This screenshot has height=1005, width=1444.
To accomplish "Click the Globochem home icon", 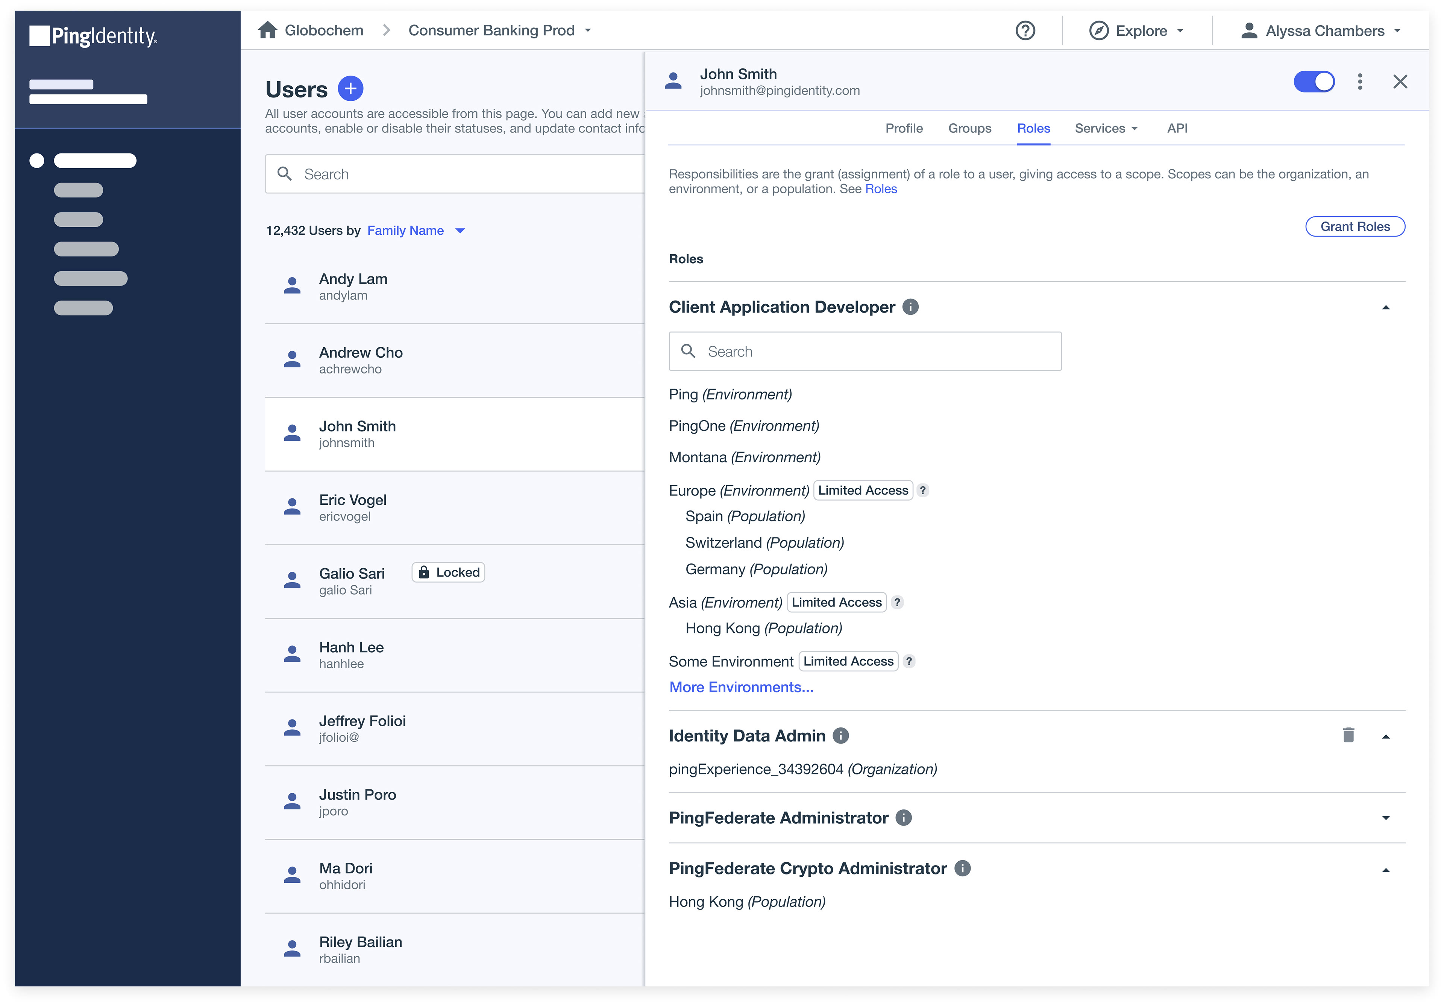I will (x=267, y=30).
